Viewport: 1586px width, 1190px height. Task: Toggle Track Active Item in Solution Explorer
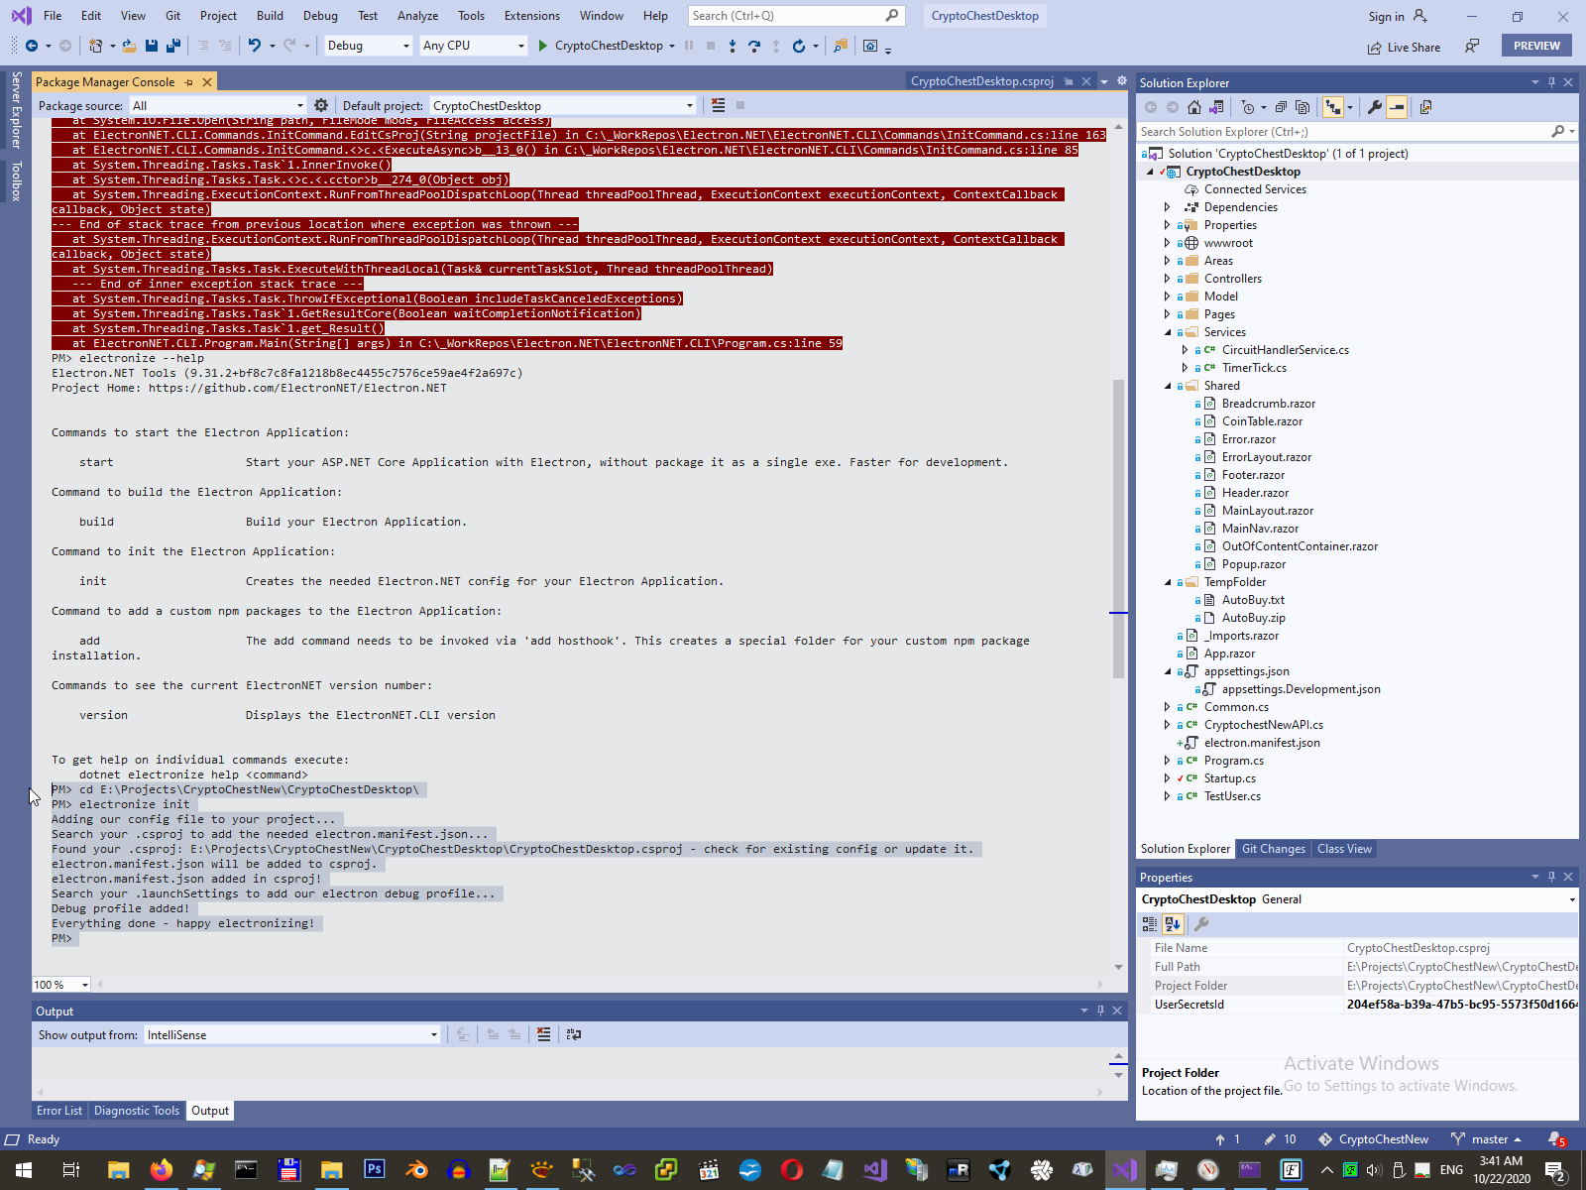point(1333,107)
